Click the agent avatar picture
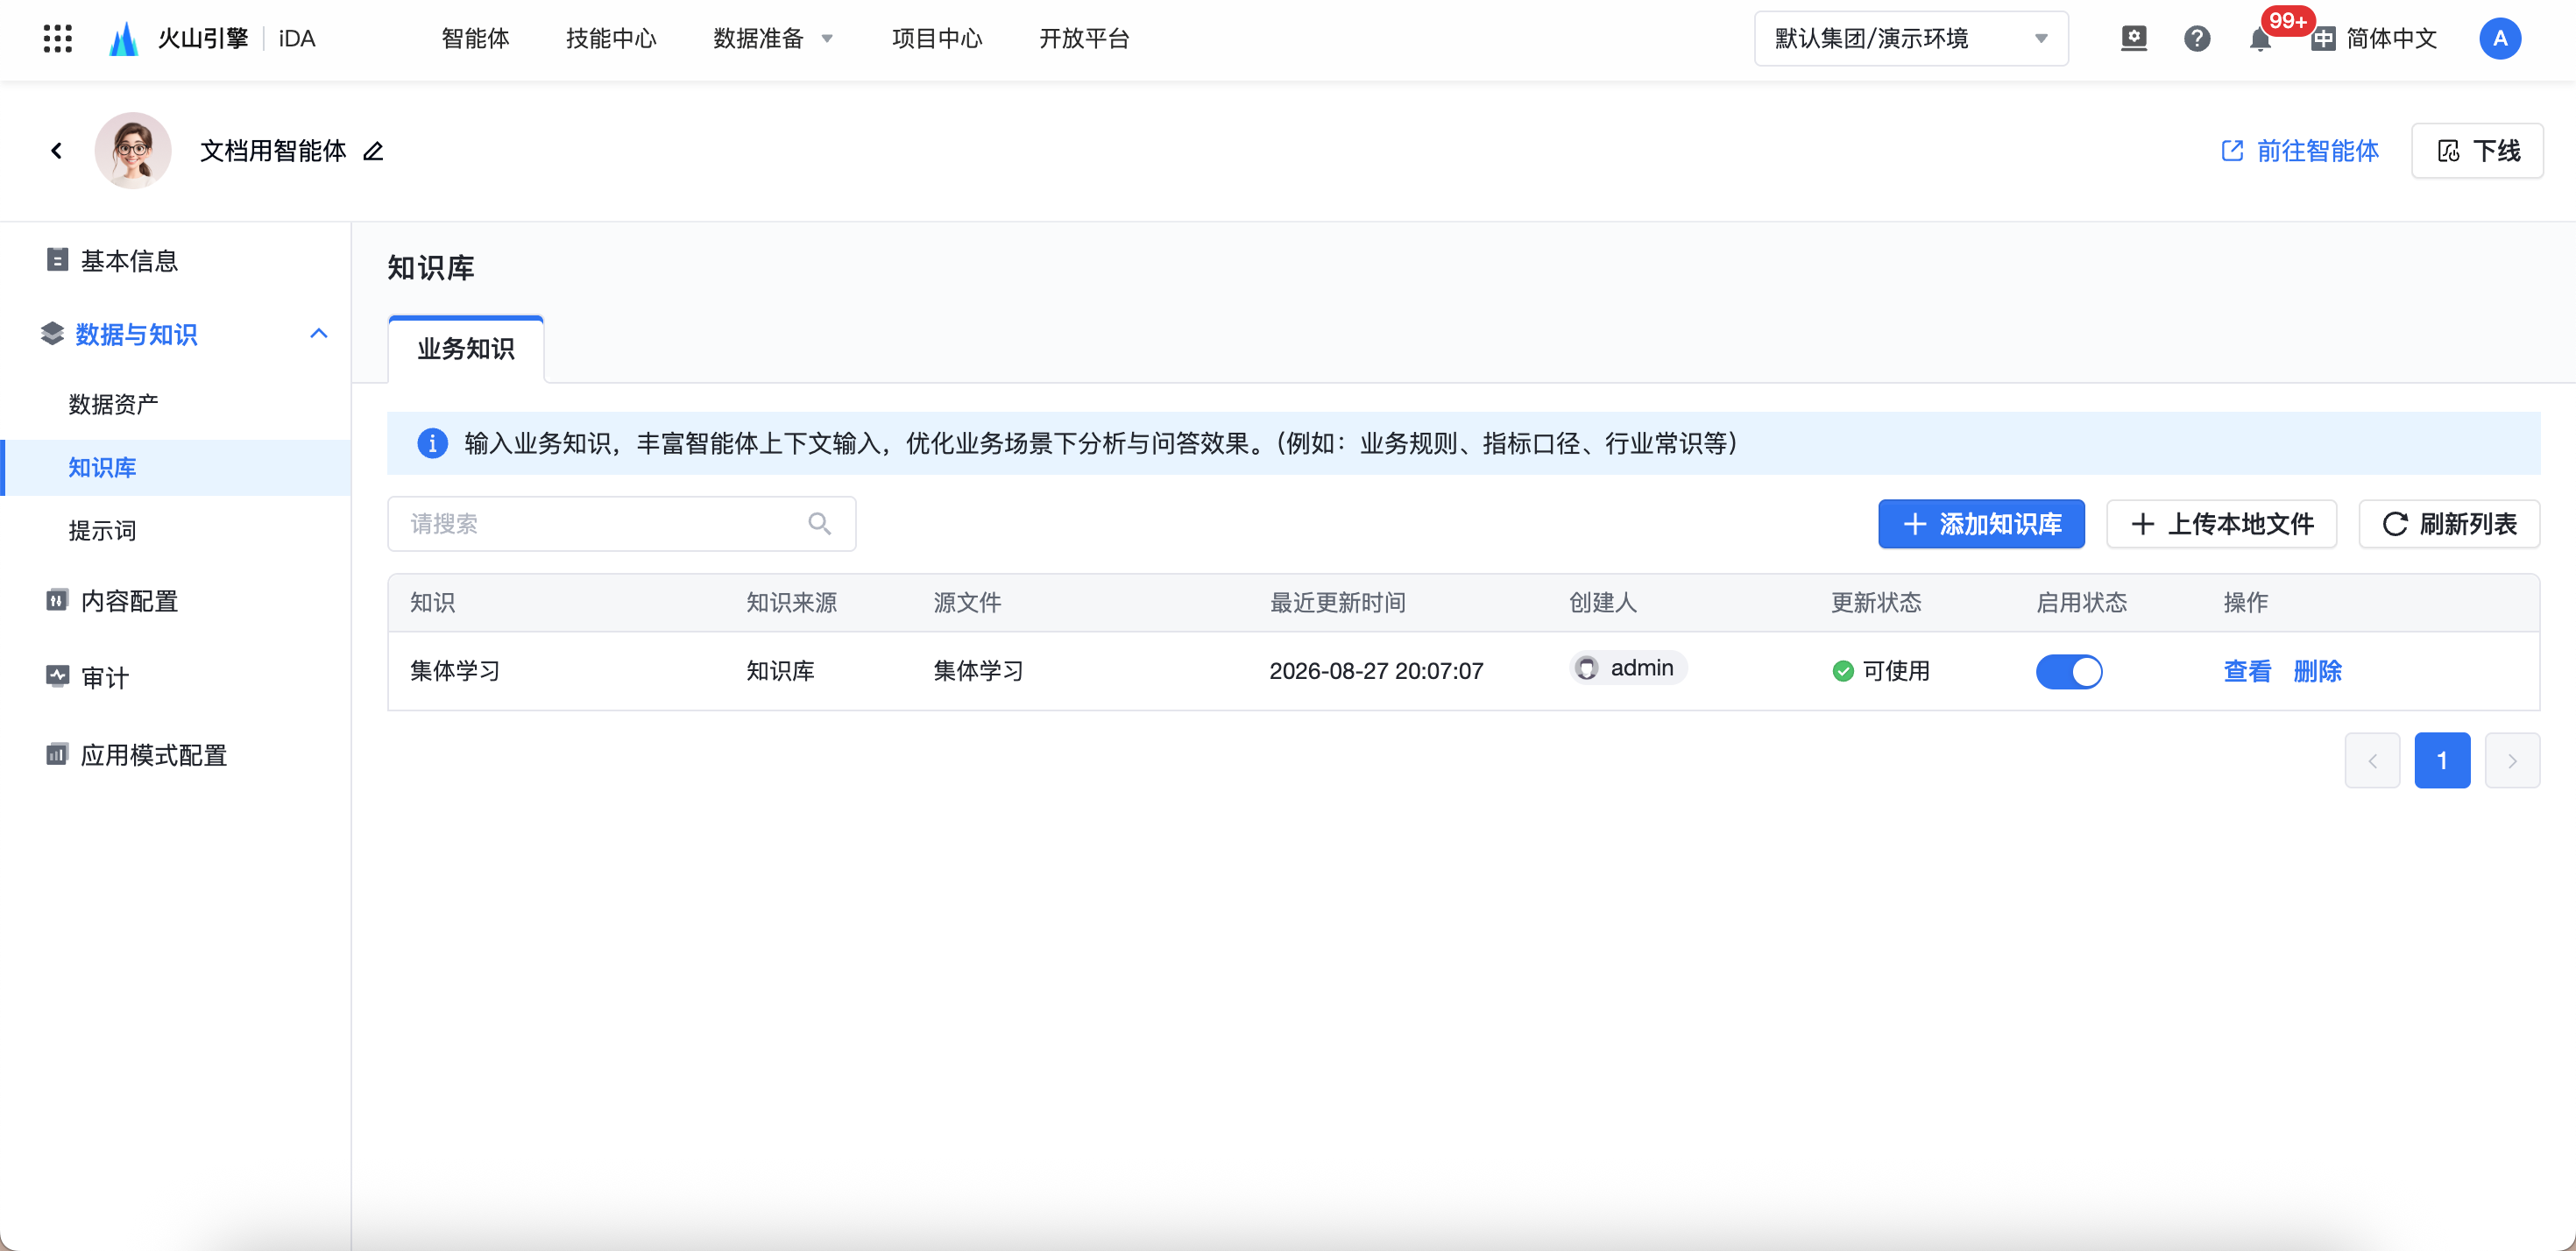This screenshot has width=2576, height=1251. tap(133, 151)
